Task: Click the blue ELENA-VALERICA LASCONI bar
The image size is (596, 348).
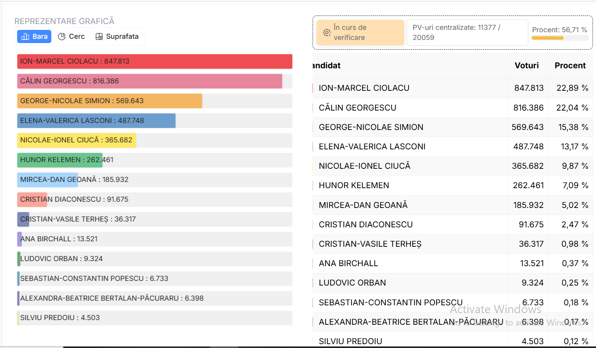Action: (x=96, y=121)
